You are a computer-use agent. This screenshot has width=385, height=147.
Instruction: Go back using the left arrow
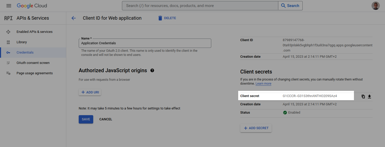[74, 18]
